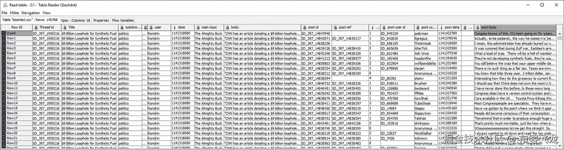Click the string type icon on main topic column
Viewport: 564px width, 150px height.
[x=198, y=27]
